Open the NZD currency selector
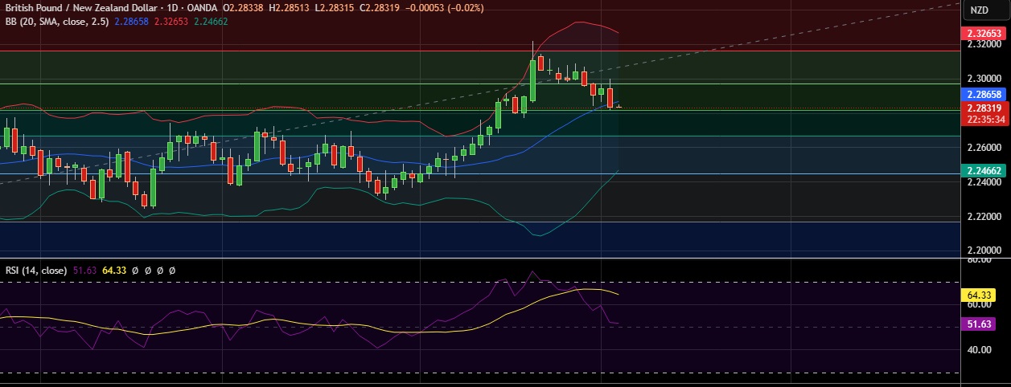Viewport: 1011px width, 387px height. [980, 10]
